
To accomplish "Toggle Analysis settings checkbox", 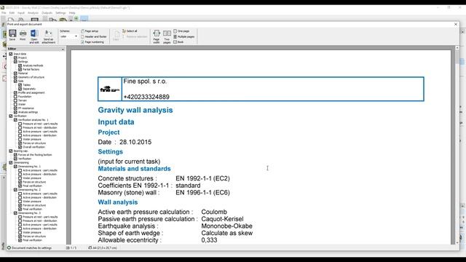I will click(15, 112).
